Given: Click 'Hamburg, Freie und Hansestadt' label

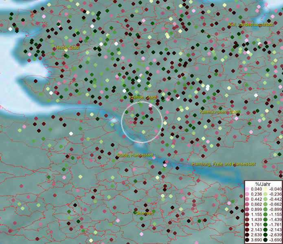Looking at the screenshot, I should click(x=224, y=164).
